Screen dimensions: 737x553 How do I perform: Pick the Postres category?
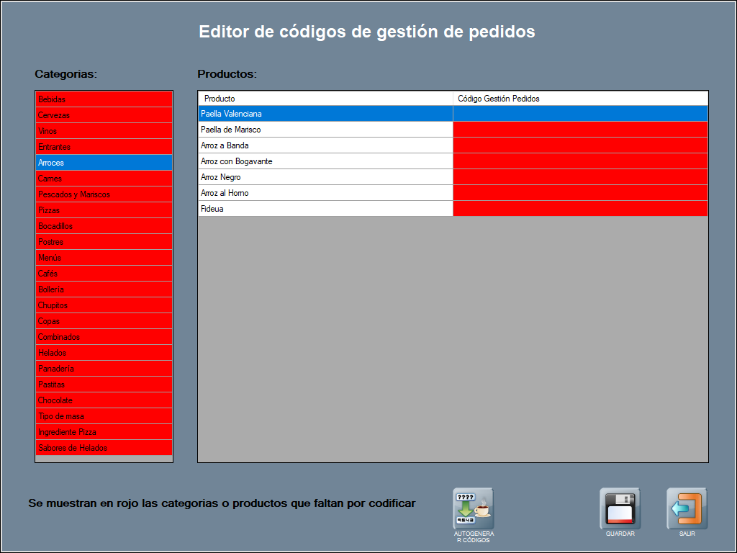point(104,242)
